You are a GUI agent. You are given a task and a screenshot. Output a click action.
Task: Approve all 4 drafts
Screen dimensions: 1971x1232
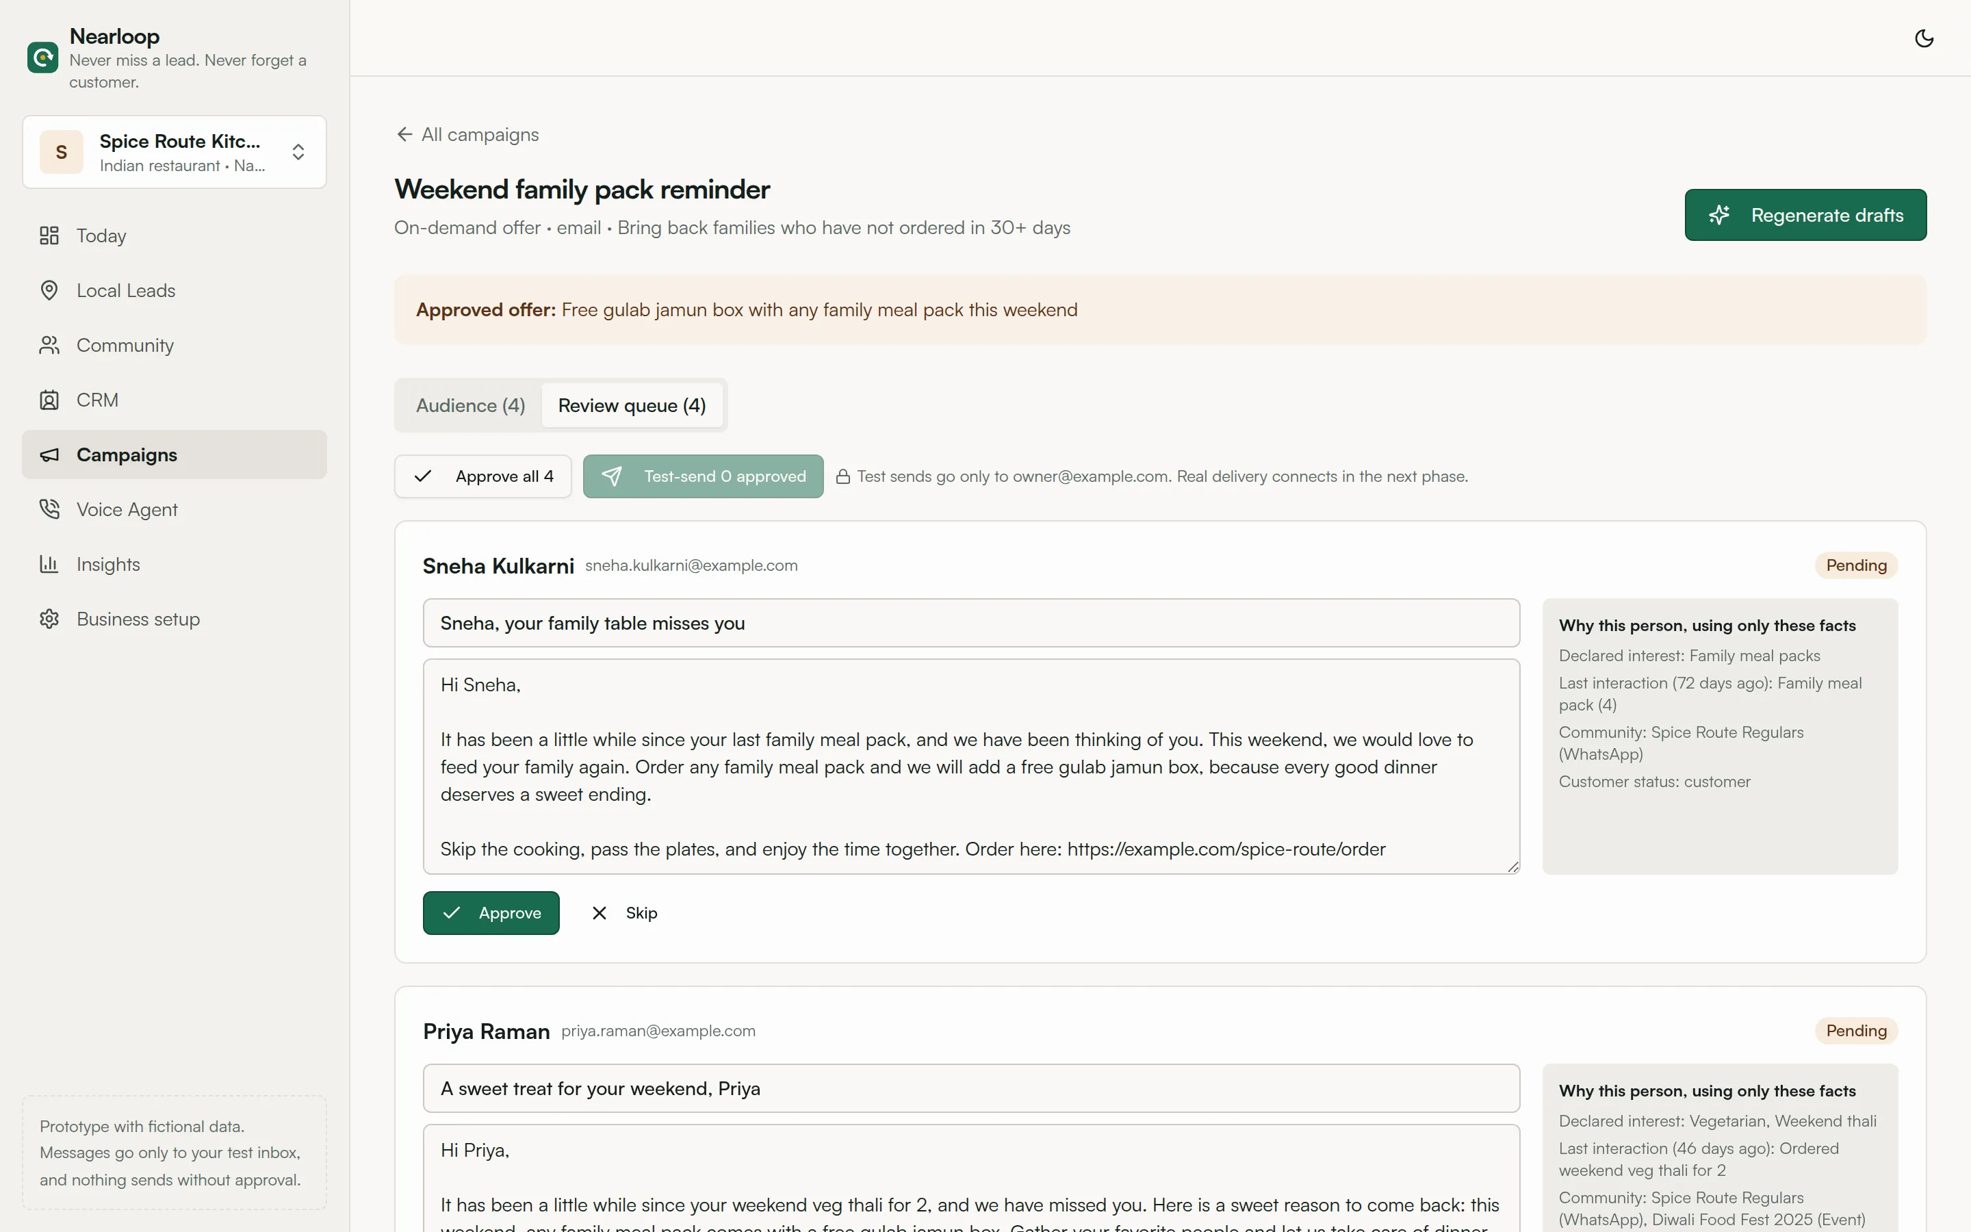coord(483,476)
